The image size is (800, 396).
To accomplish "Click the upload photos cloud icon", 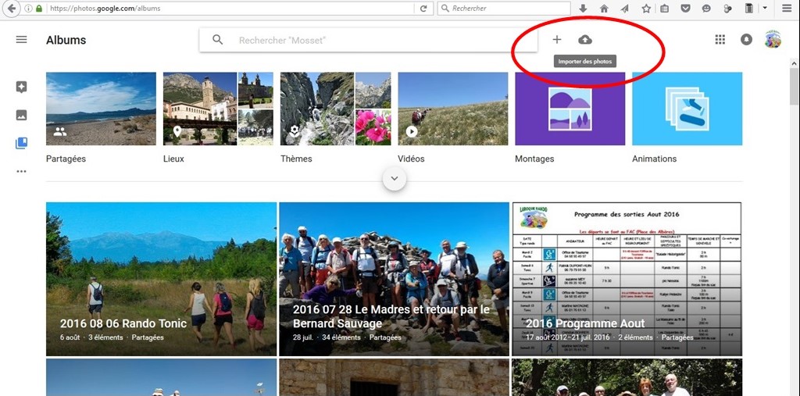I will [585, 40].
